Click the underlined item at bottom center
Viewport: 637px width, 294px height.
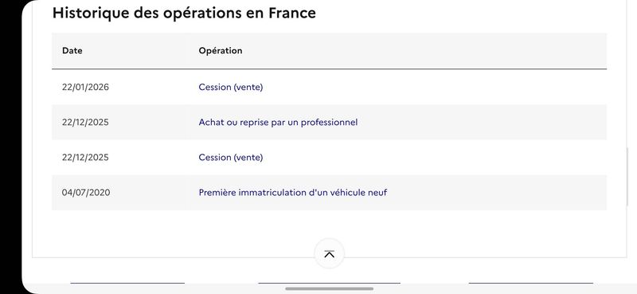click(329, 283)
